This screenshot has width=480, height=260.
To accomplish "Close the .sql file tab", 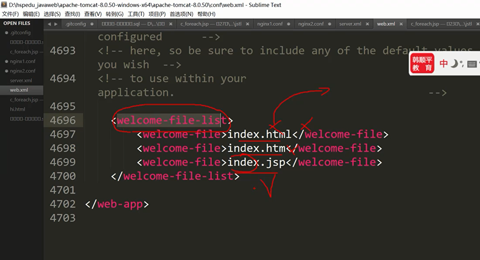I will point(171,24).
